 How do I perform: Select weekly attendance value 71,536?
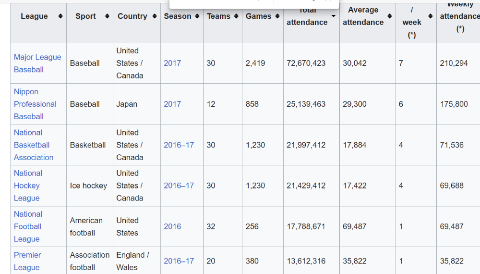click(x=452, y=145)
